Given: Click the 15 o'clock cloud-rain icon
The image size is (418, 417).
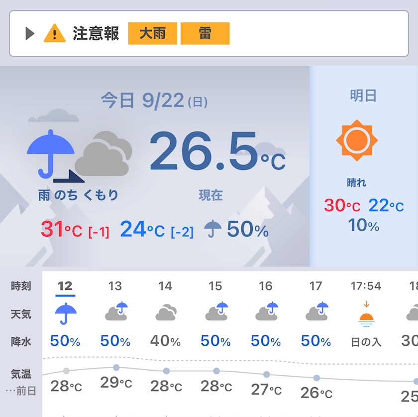Looking at the screenshot, I should [216, 311].
